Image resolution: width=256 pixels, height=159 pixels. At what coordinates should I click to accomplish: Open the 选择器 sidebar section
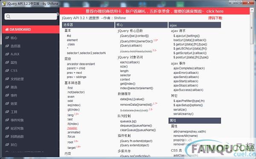pyautogui.click(x=15, y=46)
